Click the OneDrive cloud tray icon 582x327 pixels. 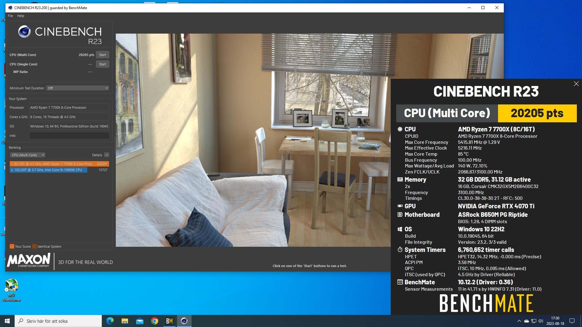(x=527, y=321)
